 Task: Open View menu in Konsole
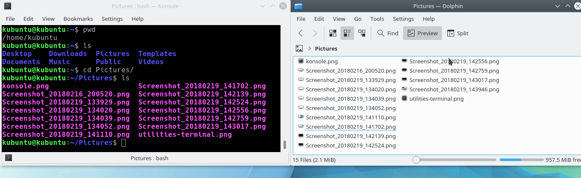(49, 19)
